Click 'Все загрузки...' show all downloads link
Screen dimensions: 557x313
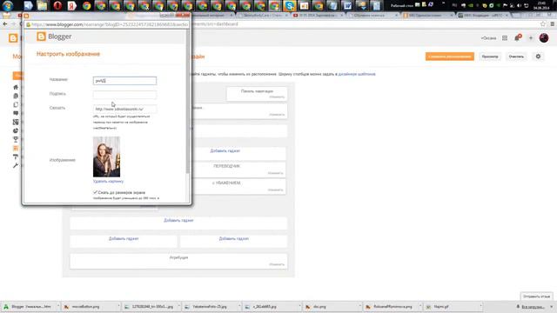click(x=533, y=307)
